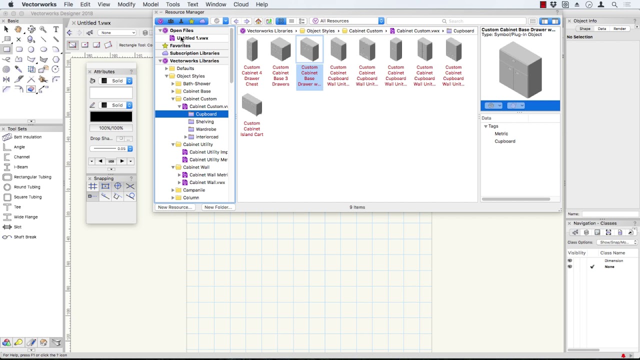
Task: Click the Resource Manager search field
Action: tap(456, 21)
